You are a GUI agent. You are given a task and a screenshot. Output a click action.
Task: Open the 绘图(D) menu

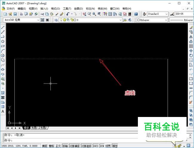tap(78, 9)
